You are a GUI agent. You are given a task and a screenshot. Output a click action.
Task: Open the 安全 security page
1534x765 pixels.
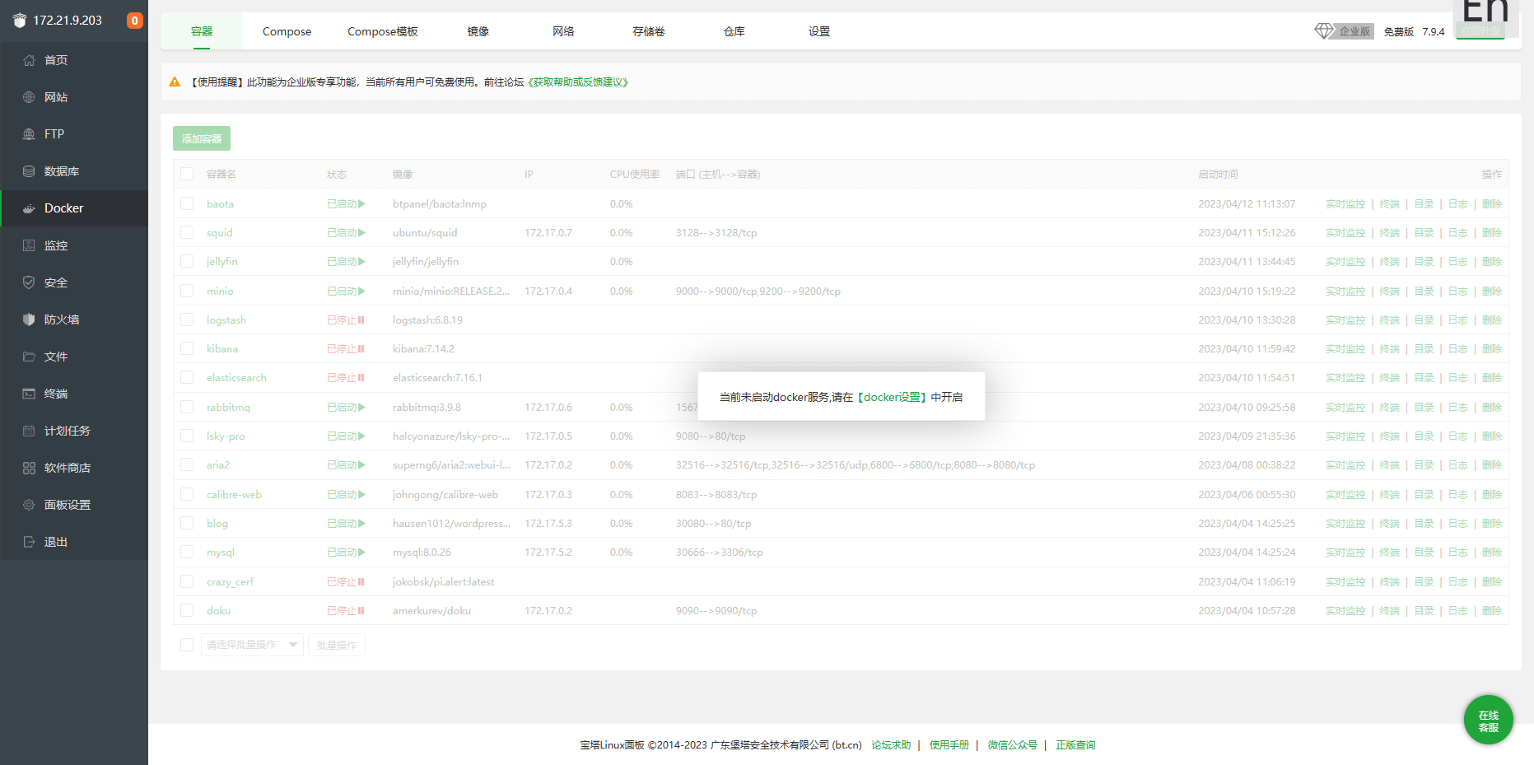point(54,282)
